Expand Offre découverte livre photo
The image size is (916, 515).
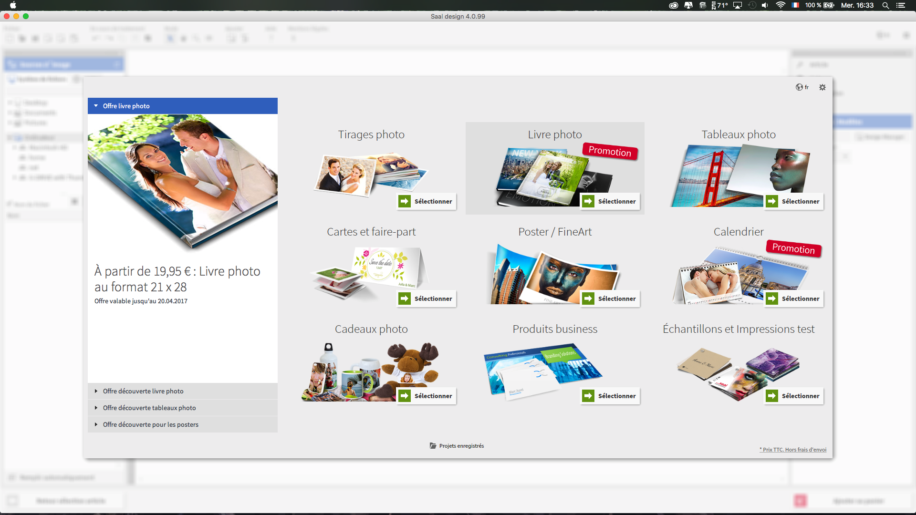click(143, 391)
